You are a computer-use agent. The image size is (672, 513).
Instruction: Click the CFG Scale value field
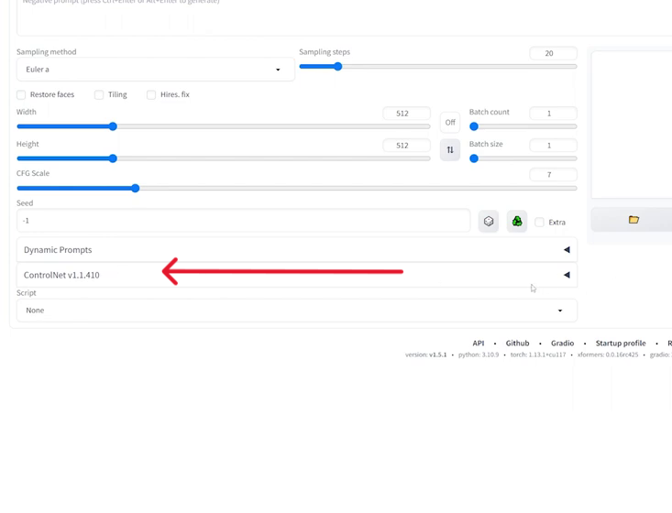[x=554, y=175]
